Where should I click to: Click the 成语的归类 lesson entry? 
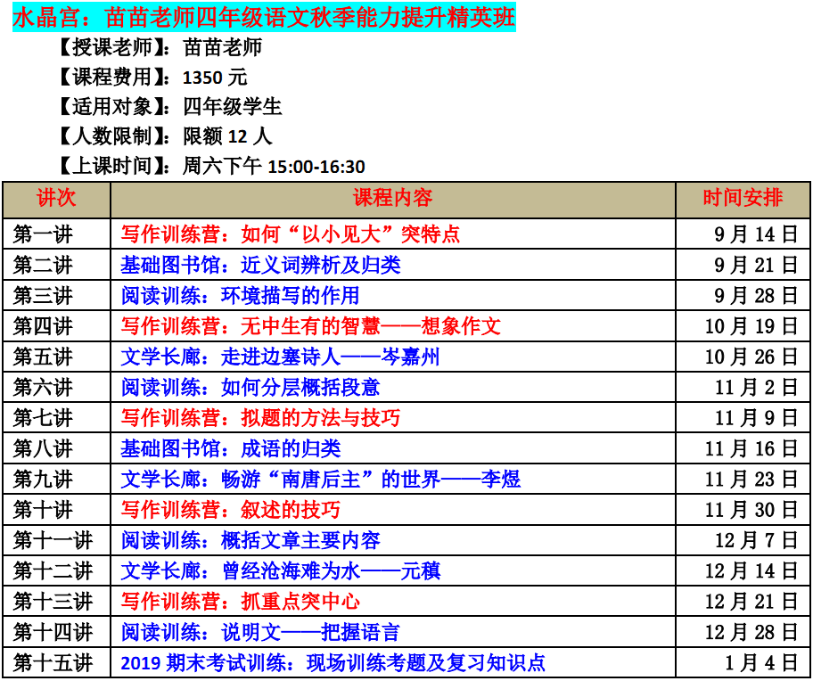[x=231, y=448]
